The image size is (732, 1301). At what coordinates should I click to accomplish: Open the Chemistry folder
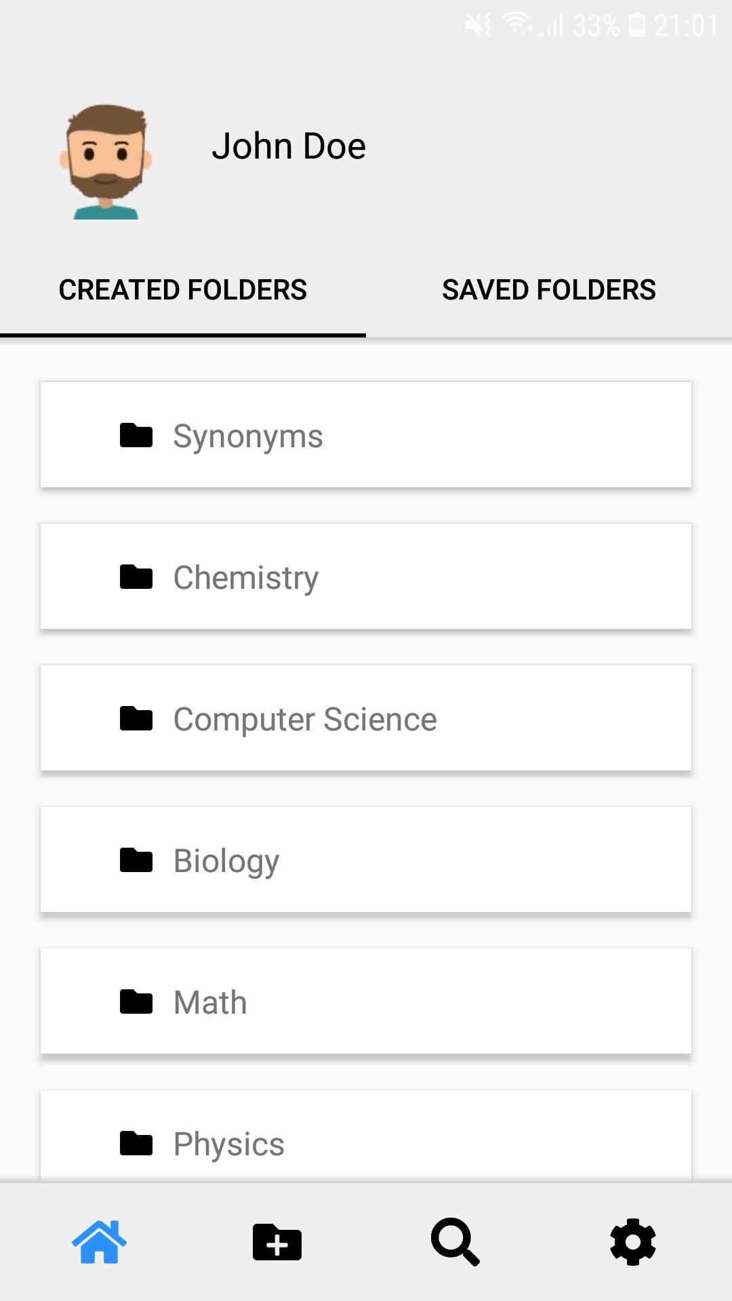(x=366, y=577)
